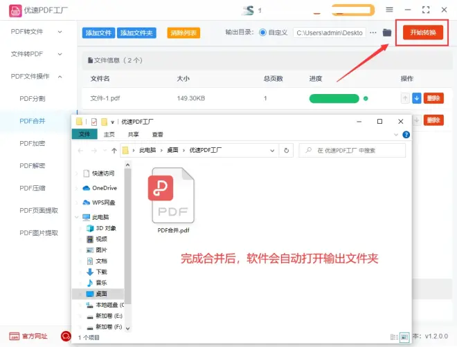Open output folder via folder icon

tap(387, 32)
